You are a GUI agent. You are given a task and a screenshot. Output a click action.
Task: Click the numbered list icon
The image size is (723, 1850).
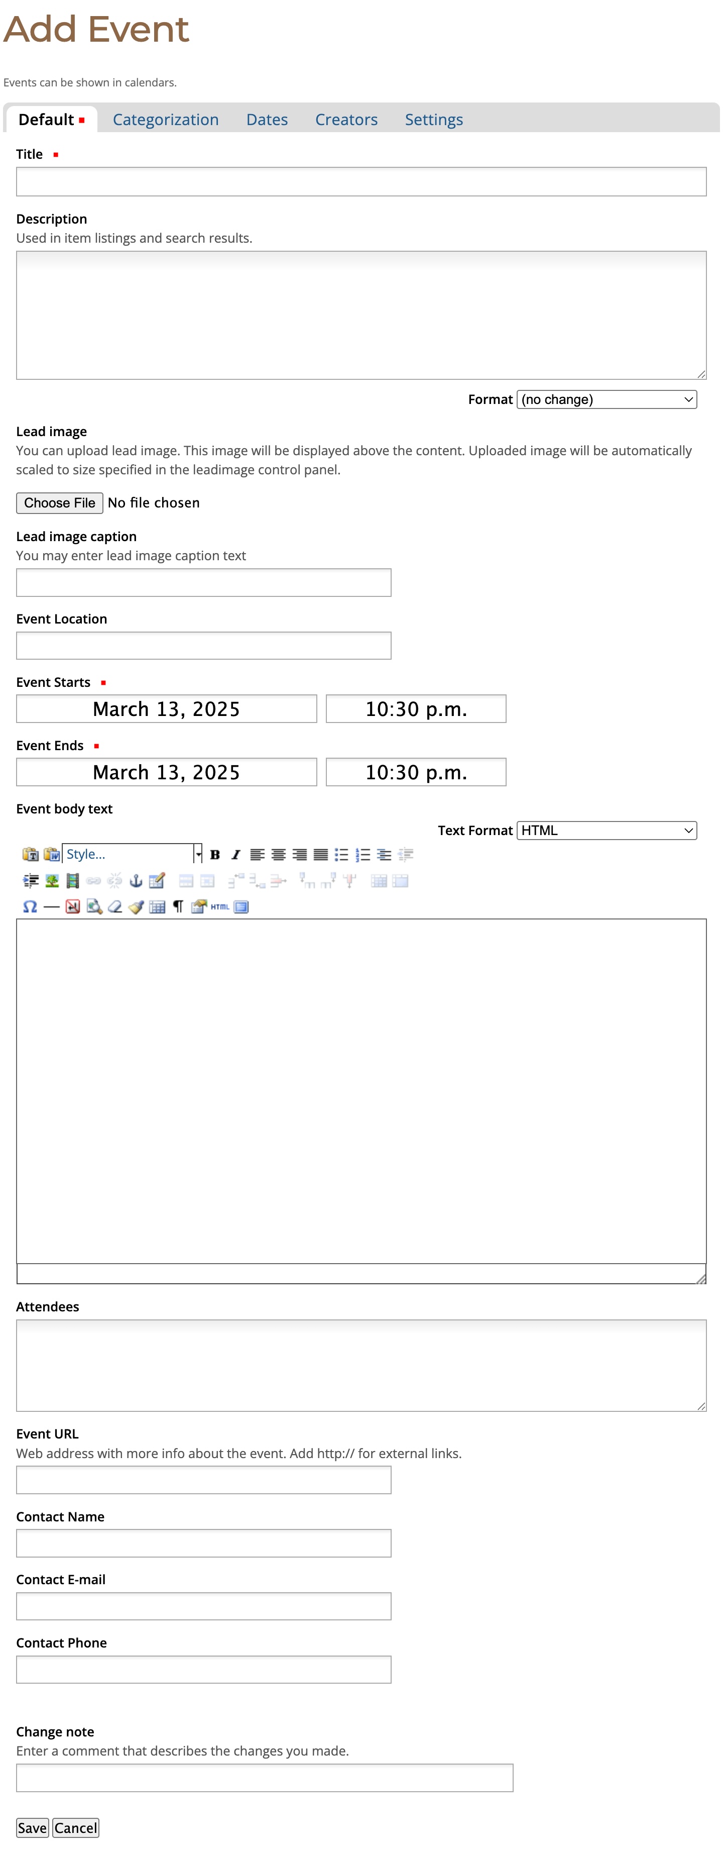(364, 854)
